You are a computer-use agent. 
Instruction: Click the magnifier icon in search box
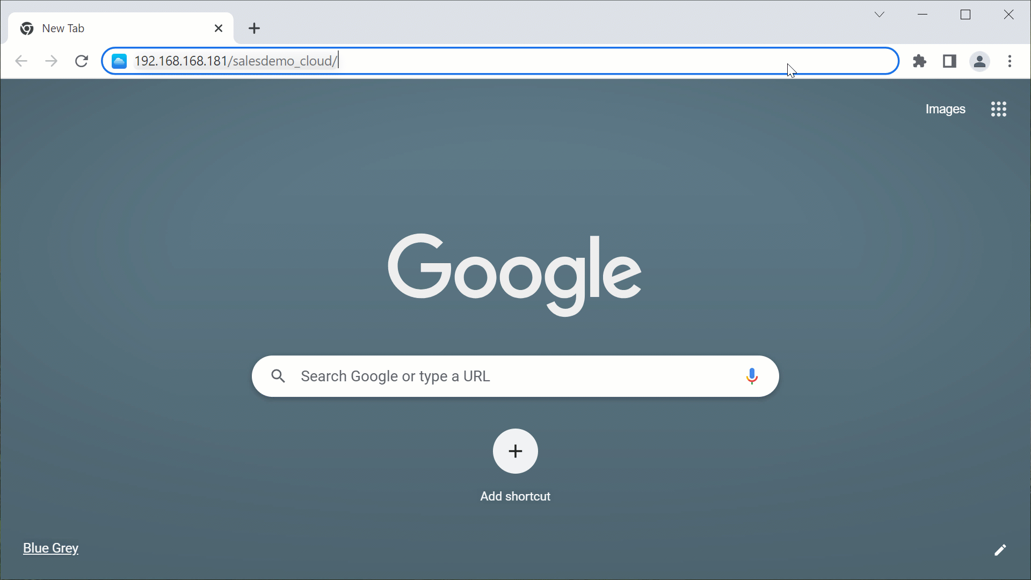pos(278,376)
